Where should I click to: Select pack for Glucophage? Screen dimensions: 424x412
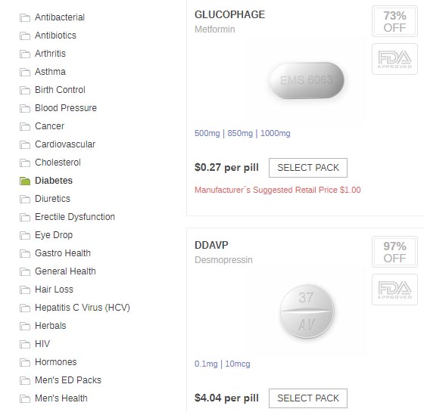pyautogui.click(x=308, y=168)
